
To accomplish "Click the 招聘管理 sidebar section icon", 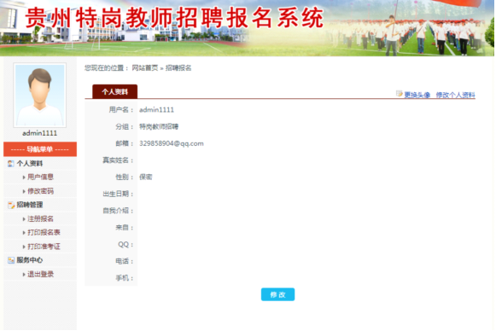I will 11,206.
